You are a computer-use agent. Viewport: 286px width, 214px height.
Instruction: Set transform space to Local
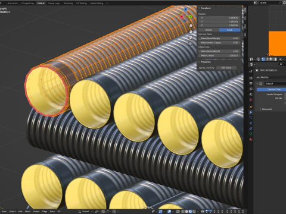tap(229, 30)
